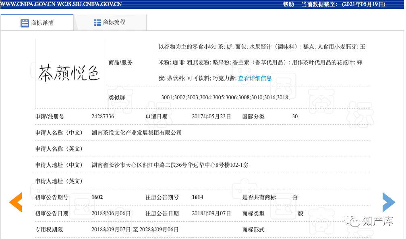
Task: Click the registration announcement issue 1614
Action: tap(197, 197)
